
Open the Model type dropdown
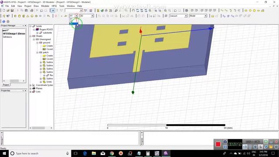tap(205, 16)
